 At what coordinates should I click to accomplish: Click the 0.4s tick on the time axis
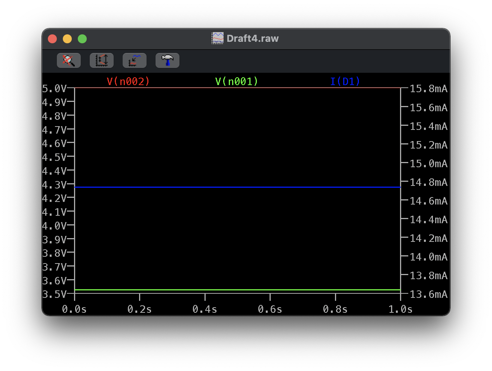pos(205,309)
